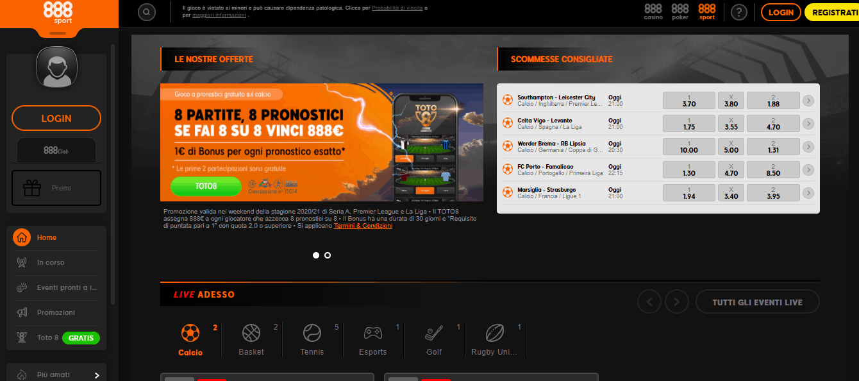Go to Home in sidebar
Screen dimensions: 859x381
[56, 237]
